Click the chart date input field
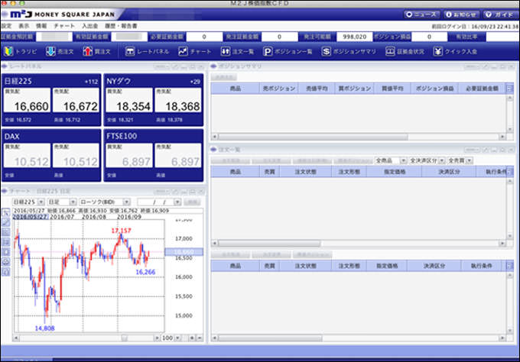This screenshot has height=362, width=520. click(156, 202)
